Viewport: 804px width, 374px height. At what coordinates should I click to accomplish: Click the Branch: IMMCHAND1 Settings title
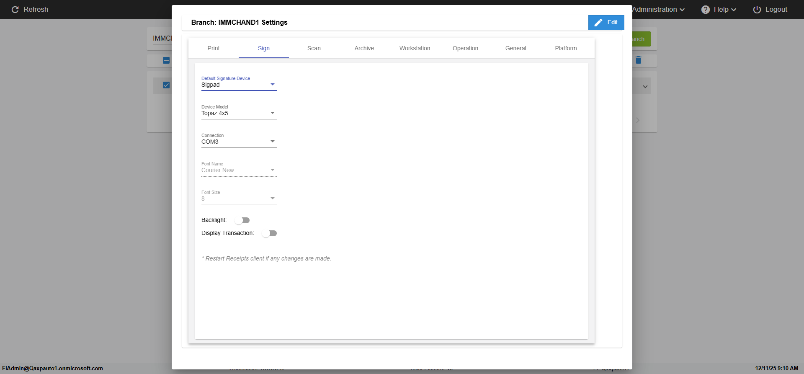[239, 22]
